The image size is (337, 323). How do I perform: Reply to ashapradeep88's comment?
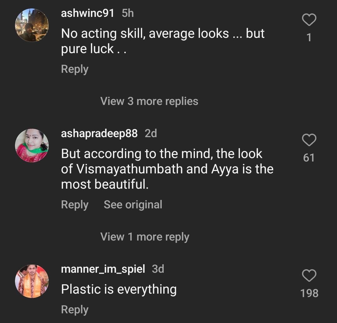[75, 205]
